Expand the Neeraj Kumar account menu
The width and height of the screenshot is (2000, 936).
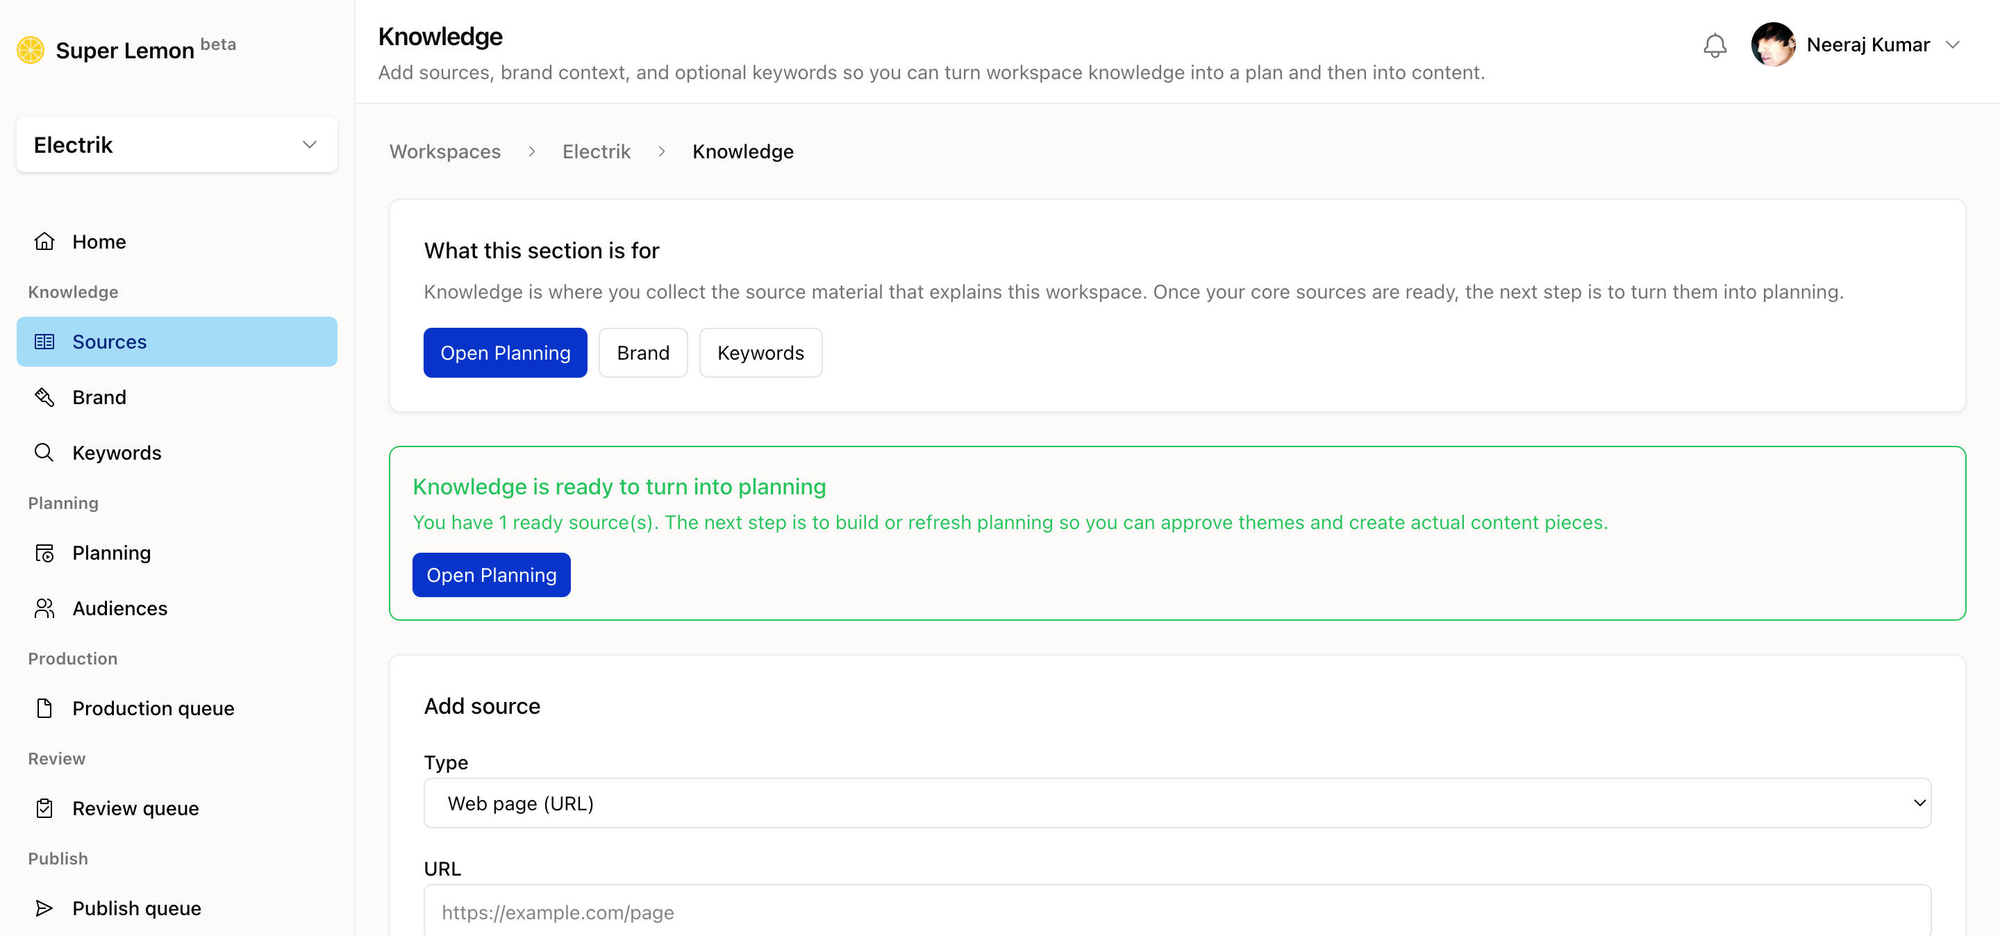1955,45
